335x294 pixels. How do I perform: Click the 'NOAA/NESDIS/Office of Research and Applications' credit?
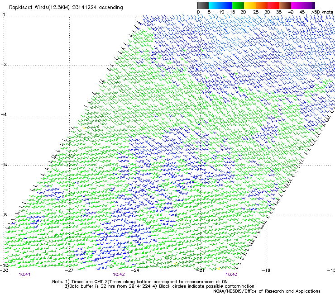click(x=267, y=291)
